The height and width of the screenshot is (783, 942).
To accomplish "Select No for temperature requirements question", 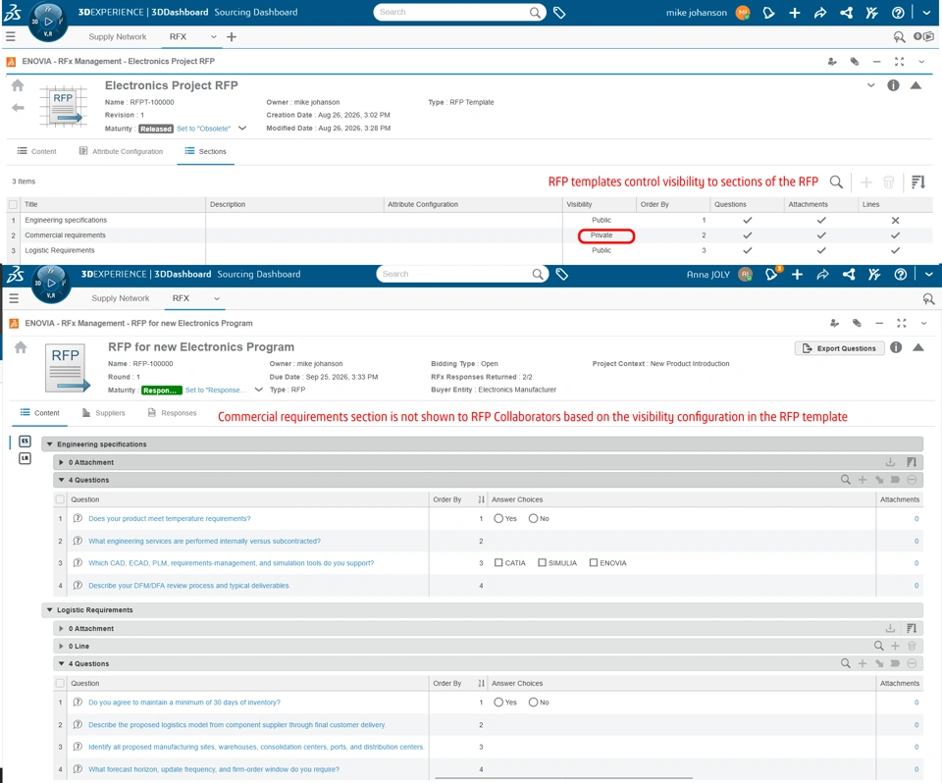I will [533, 518].
